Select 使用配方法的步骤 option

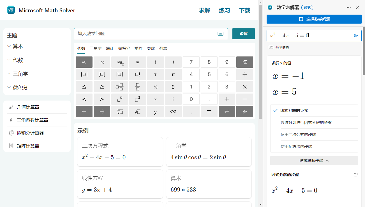pyautogui.click(x=314, y=147)
